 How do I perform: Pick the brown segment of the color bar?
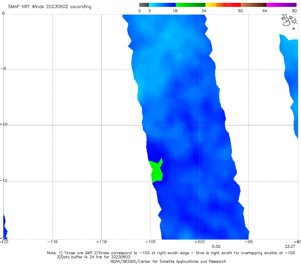pyautogui.click(x=253, y=5)
